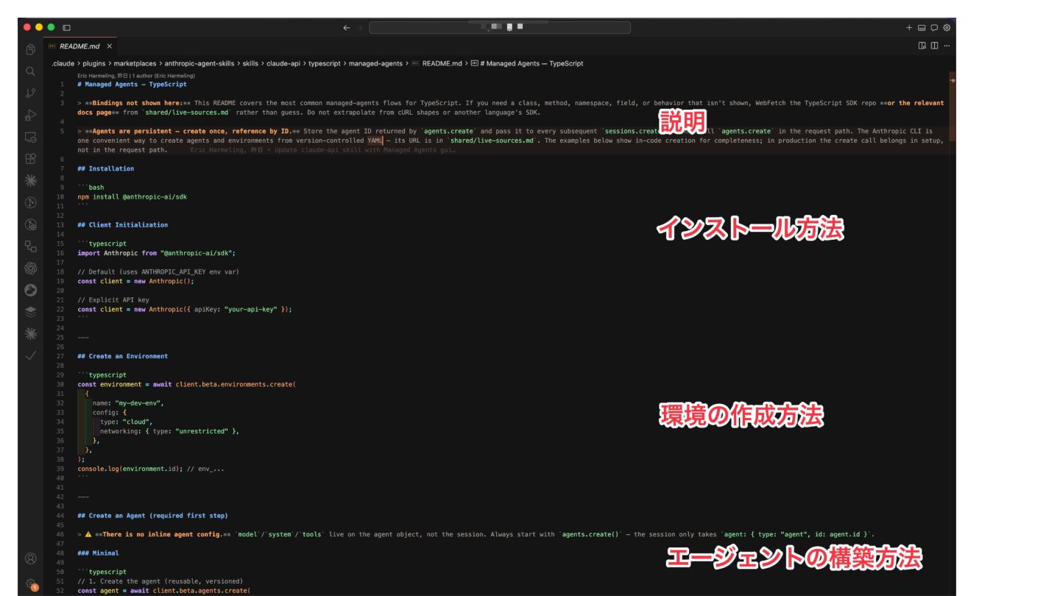The image size is (1060, 596).
Task: Open the Accounts menu in the activity bar
Action: [31, 558]
